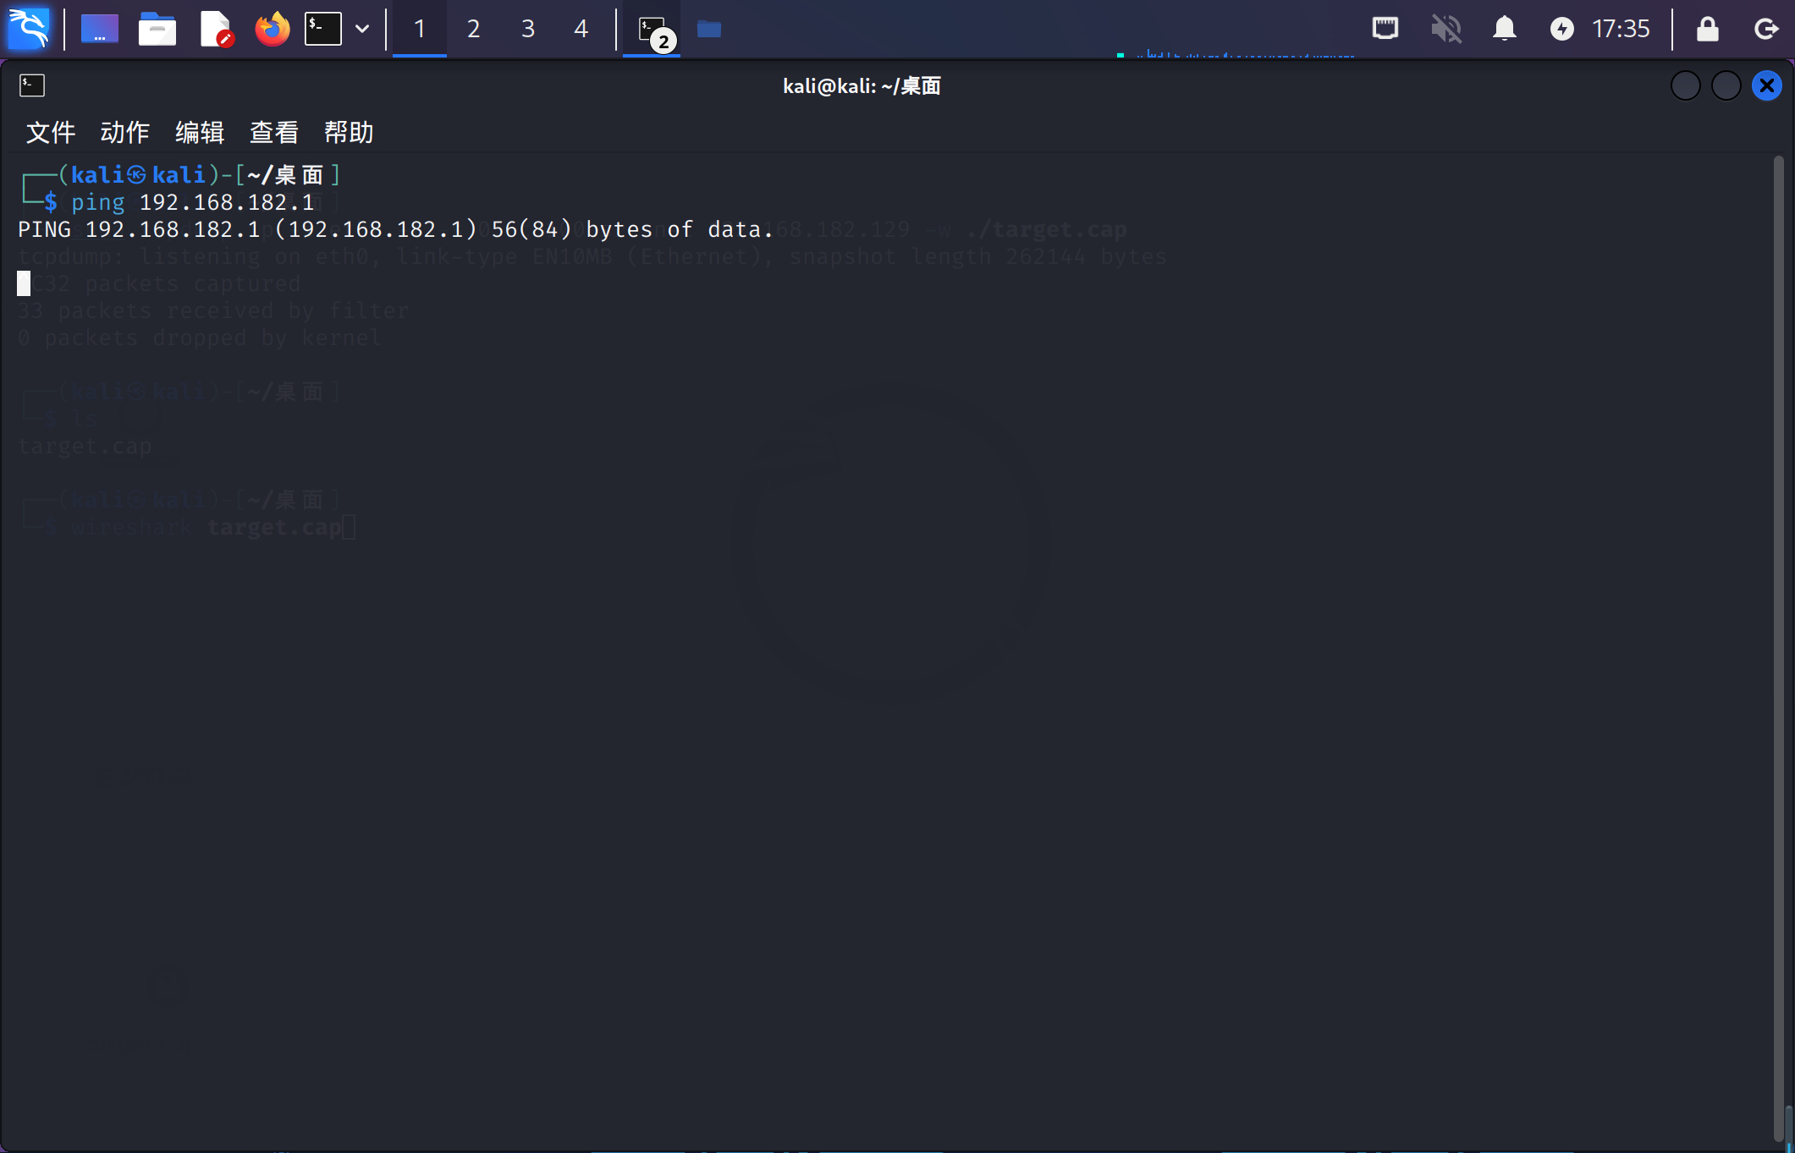Expand the terminal launcher dropdown arrow
This screenshot has width=1795, height=1153.
362,29
